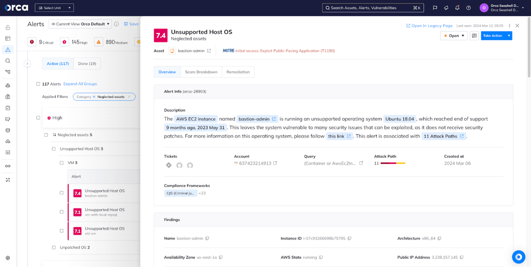Copy the Instance ID value

349,238
